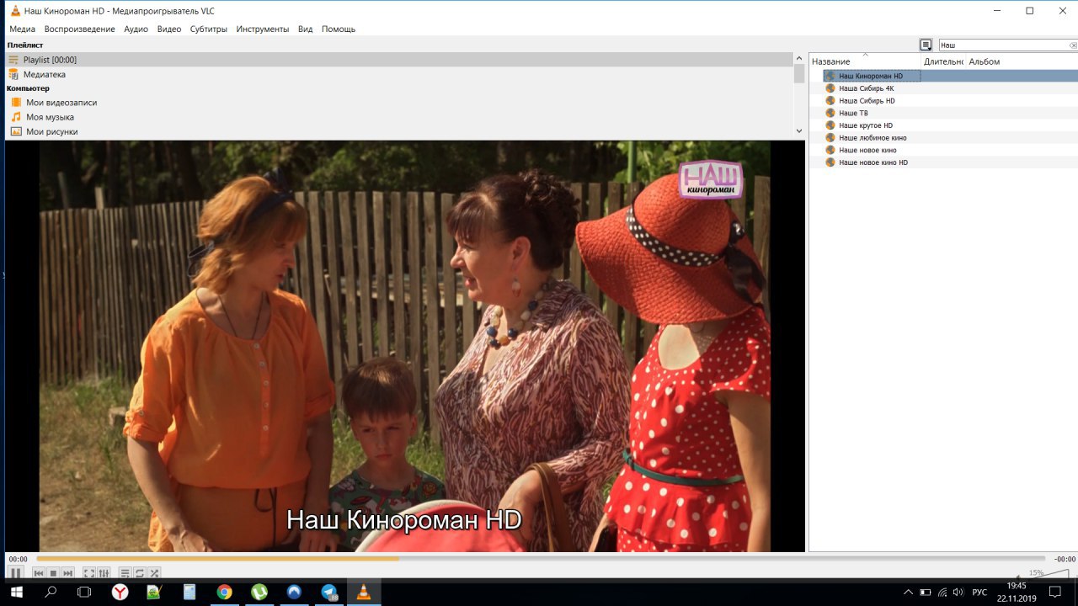Click VLC cone icon on taskbar
1078x606 pixels.
pyautogui.click(x=364, y=592)
